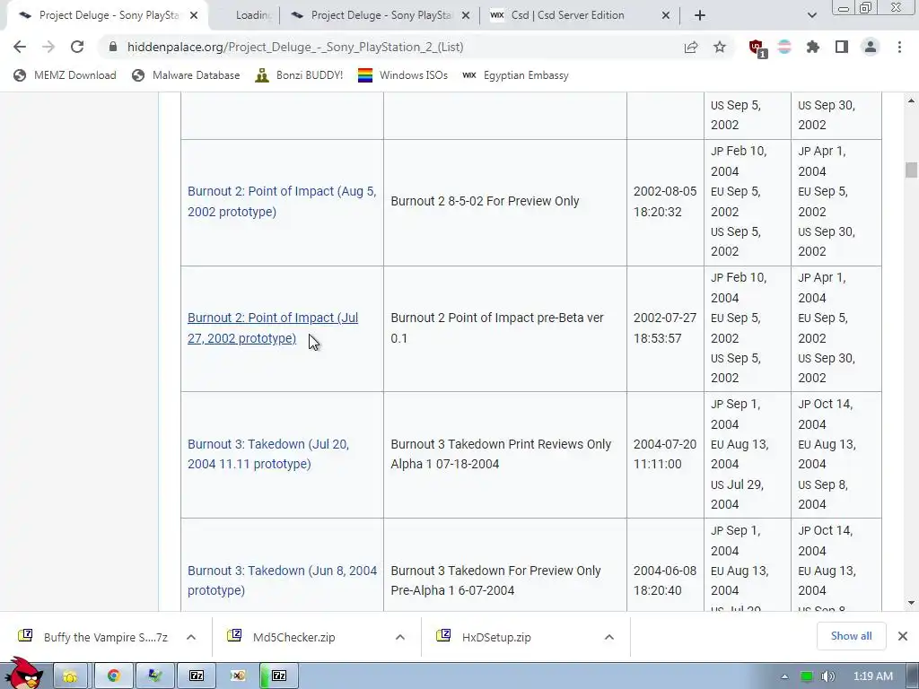Click the '2004-07-20 11:11:00' timestamp
This screenshot has width=919, height=689.
(x=665, y=454)
